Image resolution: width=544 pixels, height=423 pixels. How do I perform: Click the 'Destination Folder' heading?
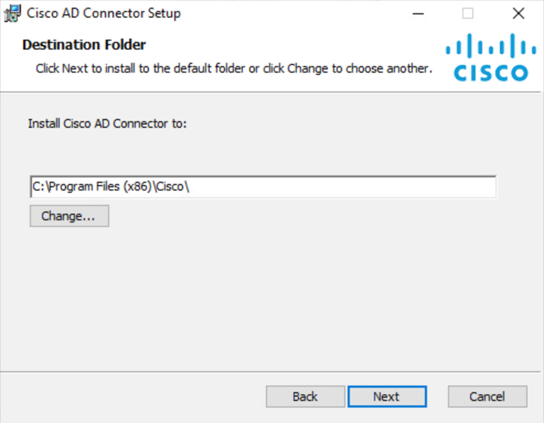84,44
